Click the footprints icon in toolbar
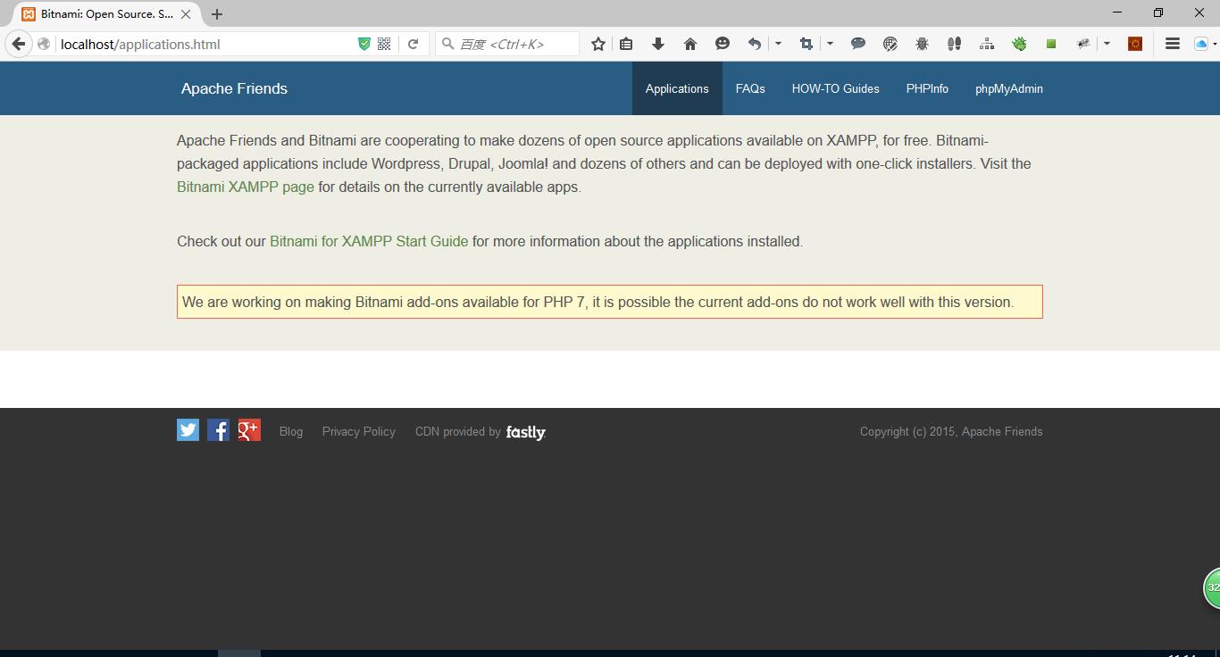Screen dimensions: 1220x657 pyautogui.click(x=955, y=44)
